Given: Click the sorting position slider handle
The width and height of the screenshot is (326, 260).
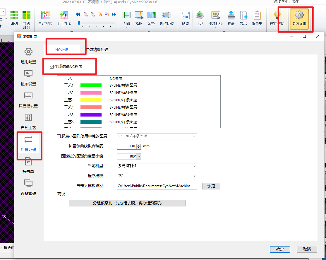Looking at the screenshot, I should tap(79, 23).
